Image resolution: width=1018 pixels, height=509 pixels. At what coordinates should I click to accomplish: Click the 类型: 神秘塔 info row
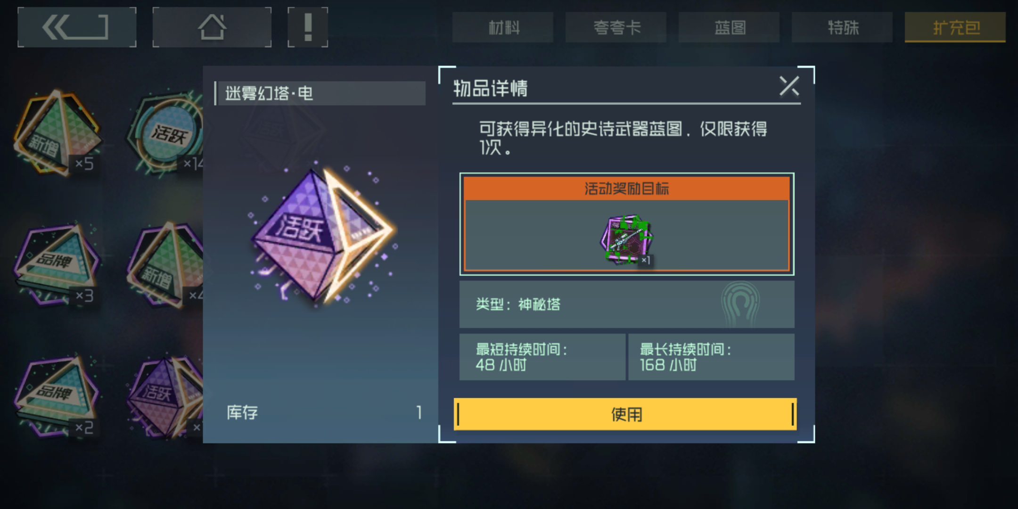pyautogui.click(x=626, y=304)
